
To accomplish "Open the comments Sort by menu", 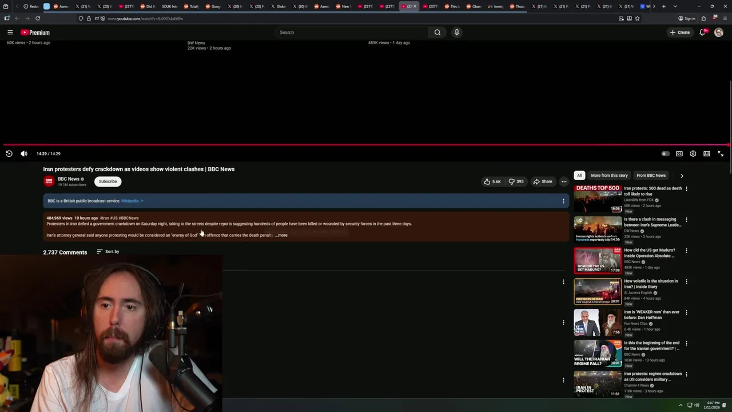I will pyautogui.click(x=108, y=252).
